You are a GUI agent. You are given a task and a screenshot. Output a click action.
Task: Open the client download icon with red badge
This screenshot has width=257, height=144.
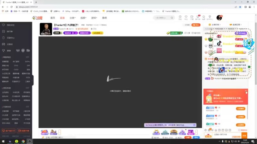pos(198,18)
